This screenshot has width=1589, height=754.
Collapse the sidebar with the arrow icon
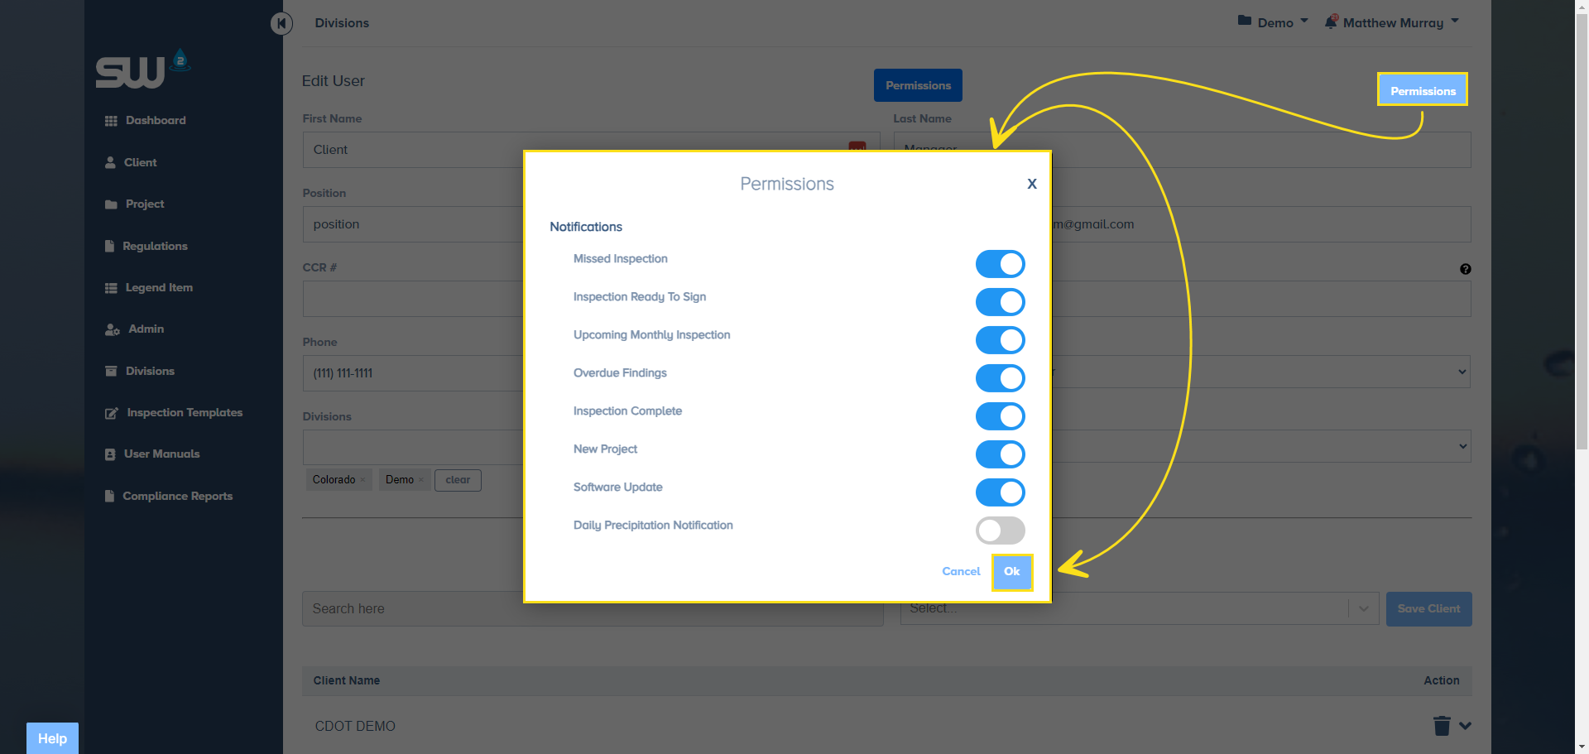tap(281, 23)
